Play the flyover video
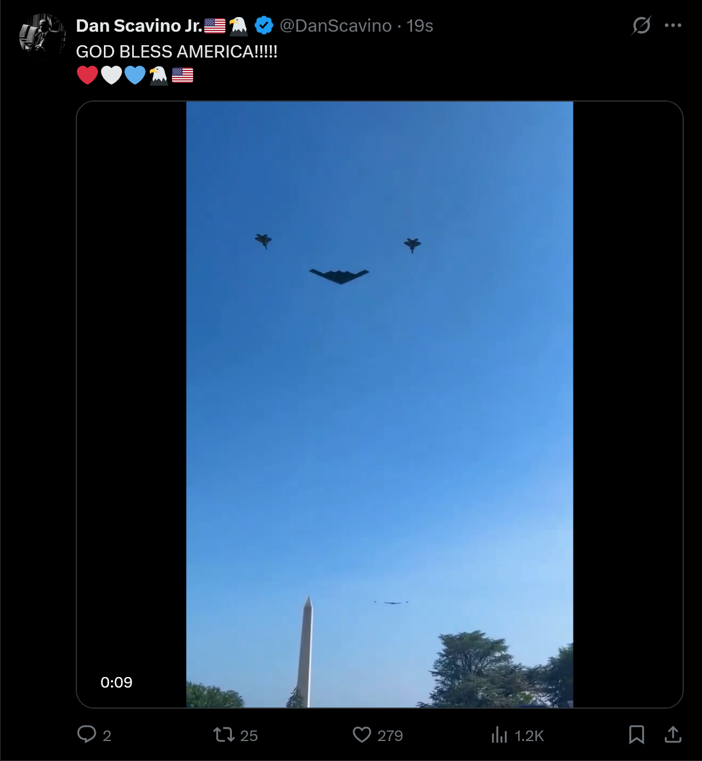702x761 pixels. pos(379,404)
